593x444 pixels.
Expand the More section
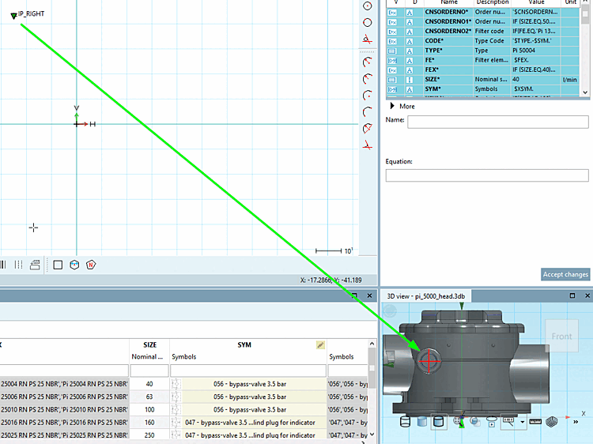pyautogui.click(x=402, y=106)
